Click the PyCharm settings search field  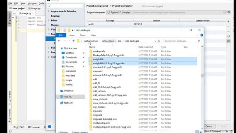(65, 6)
